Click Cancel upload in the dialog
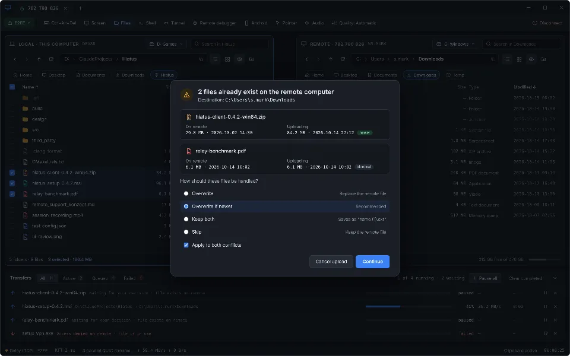 click(331, 262)
